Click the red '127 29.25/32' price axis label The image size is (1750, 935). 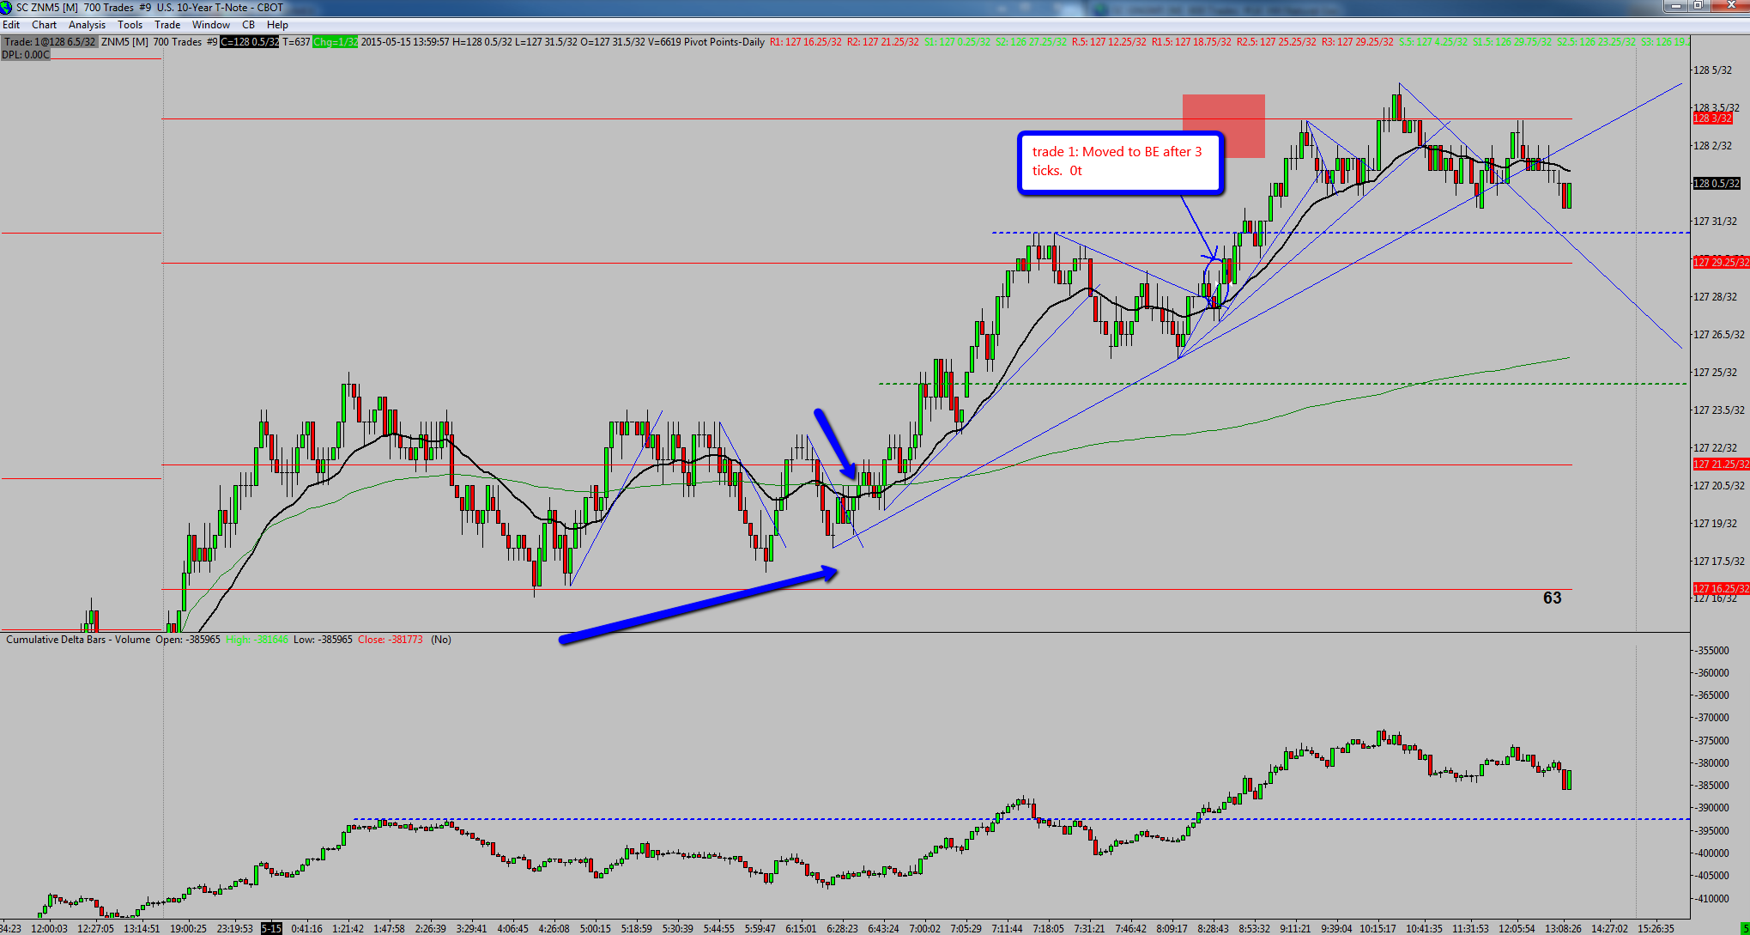1720,263
